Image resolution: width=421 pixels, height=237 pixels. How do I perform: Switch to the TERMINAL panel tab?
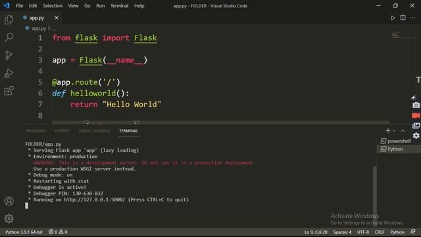point(129,131)
